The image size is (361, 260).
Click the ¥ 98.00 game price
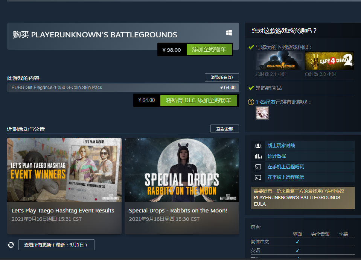tap(172, 50)
